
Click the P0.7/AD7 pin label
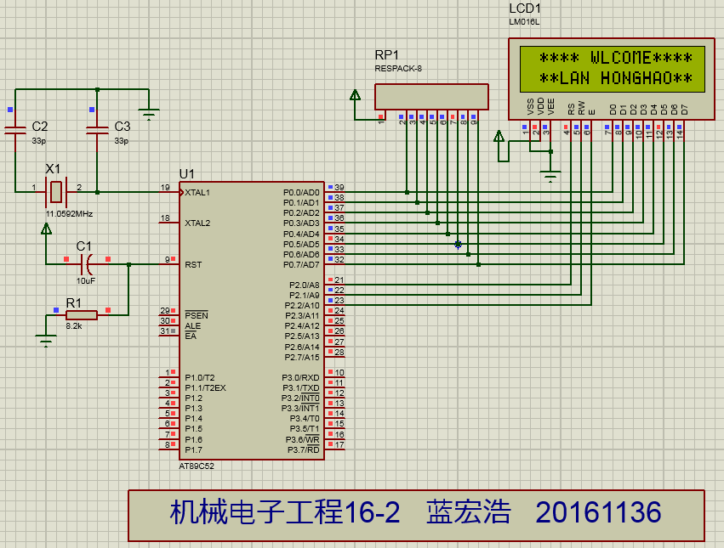[x=301, y=265]
